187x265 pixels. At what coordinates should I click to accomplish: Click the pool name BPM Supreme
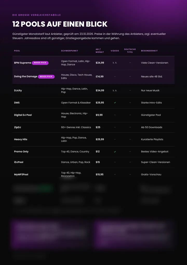tap(23, 63)
